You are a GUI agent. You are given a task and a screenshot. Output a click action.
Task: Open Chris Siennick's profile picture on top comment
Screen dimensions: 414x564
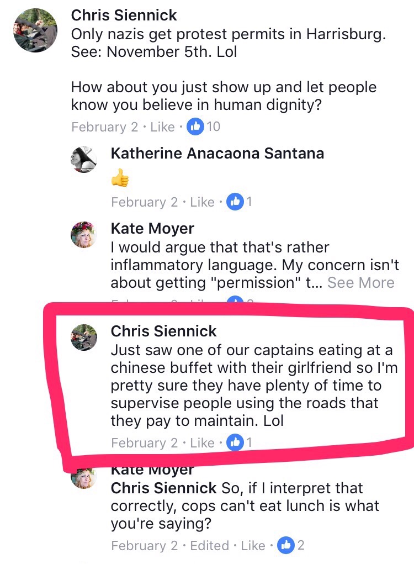pos(36,30)
